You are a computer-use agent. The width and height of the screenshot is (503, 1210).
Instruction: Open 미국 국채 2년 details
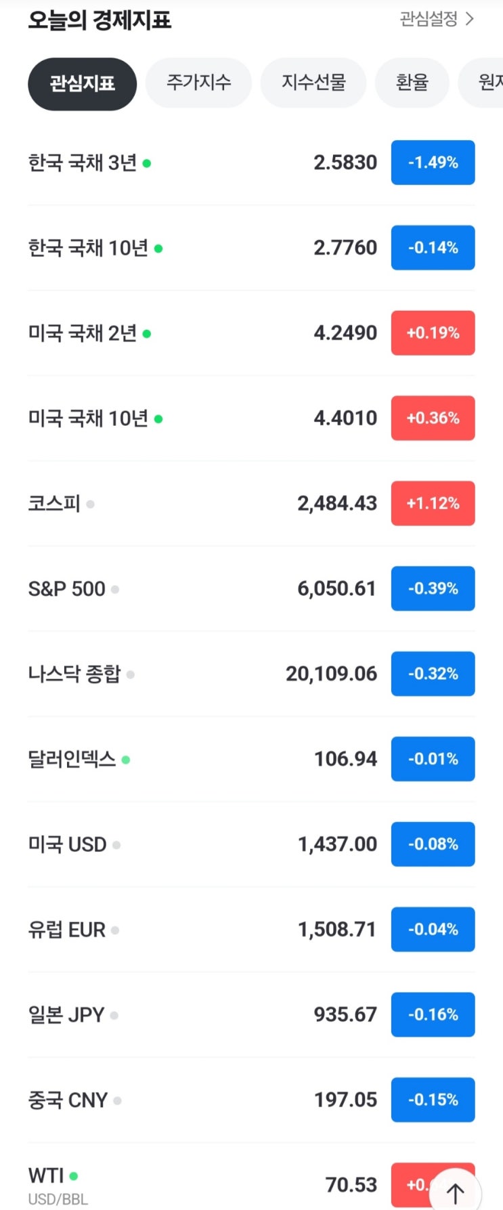click(203, 333)
